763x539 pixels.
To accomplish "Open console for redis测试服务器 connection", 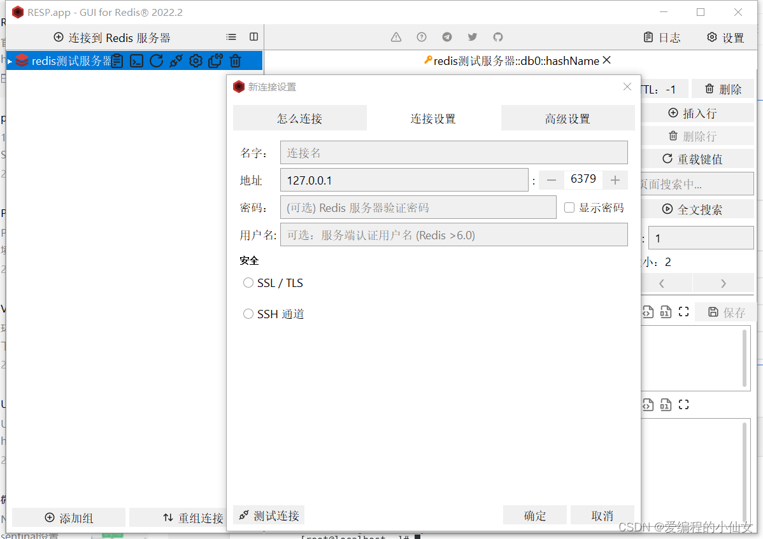I will (x=137, y=60).
